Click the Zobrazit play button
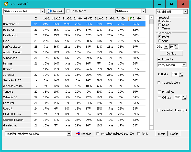The image size is (191, 152). point(55,11)
